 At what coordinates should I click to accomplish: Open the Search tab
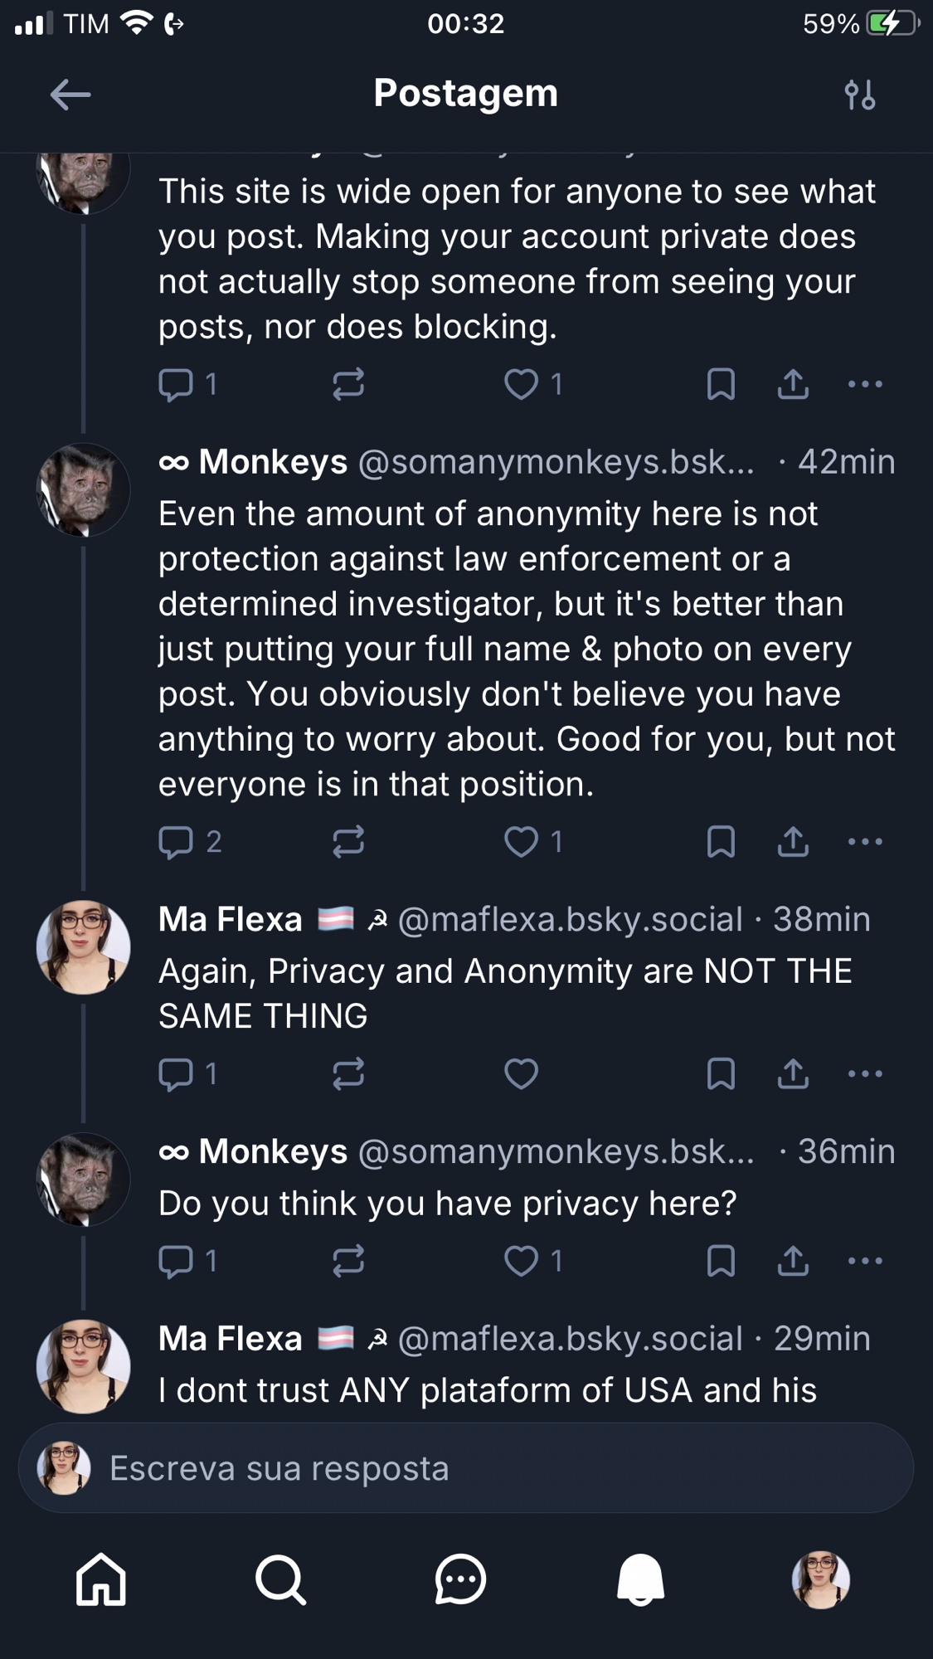(280, 1579)
